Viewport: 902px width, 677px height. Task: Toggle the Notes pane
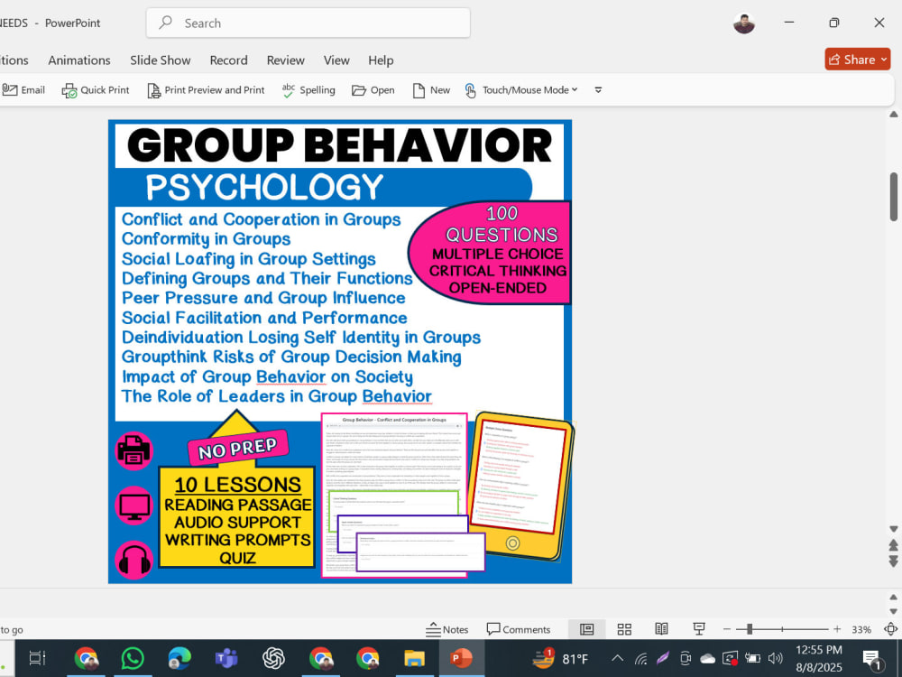447,629
